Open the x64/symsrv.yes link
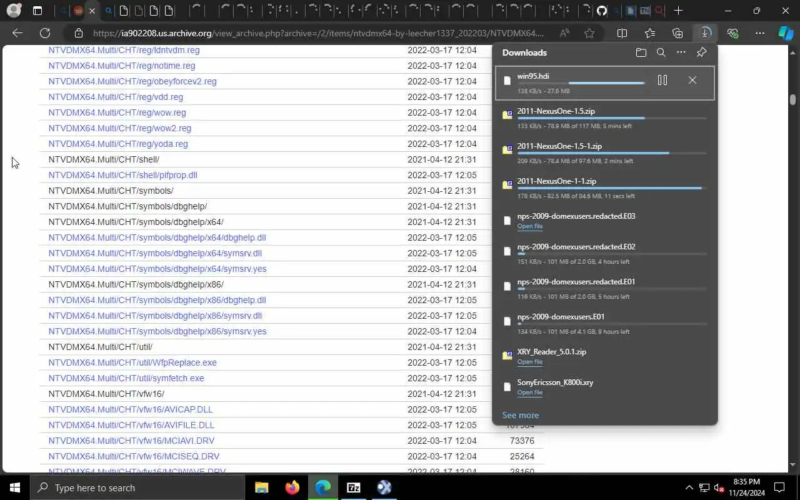 coord(157,269)
